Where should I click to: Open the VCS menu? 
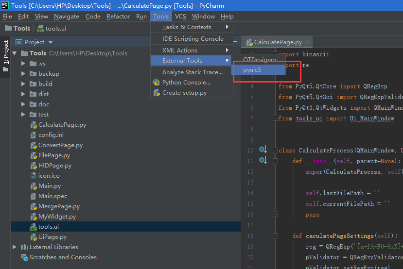click(180, 17)
